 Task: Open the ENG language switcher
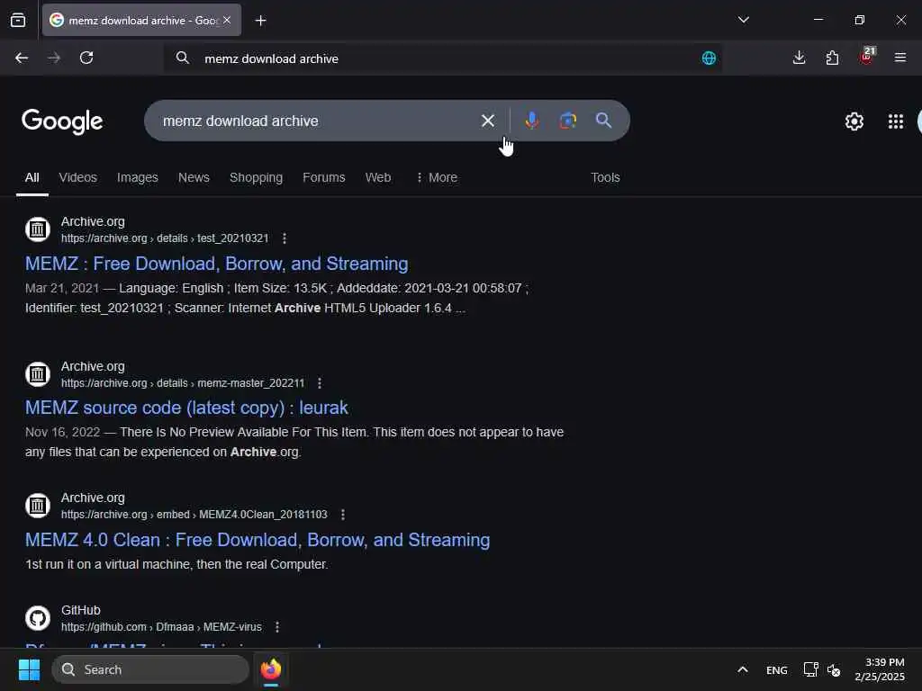[776, 669]
